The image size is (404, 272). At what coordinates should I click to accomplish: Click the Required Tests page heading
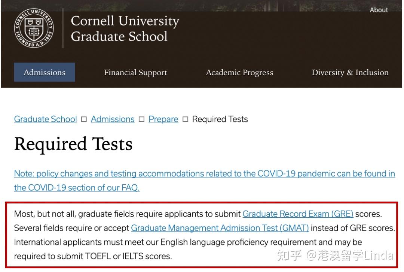[73, 144]
